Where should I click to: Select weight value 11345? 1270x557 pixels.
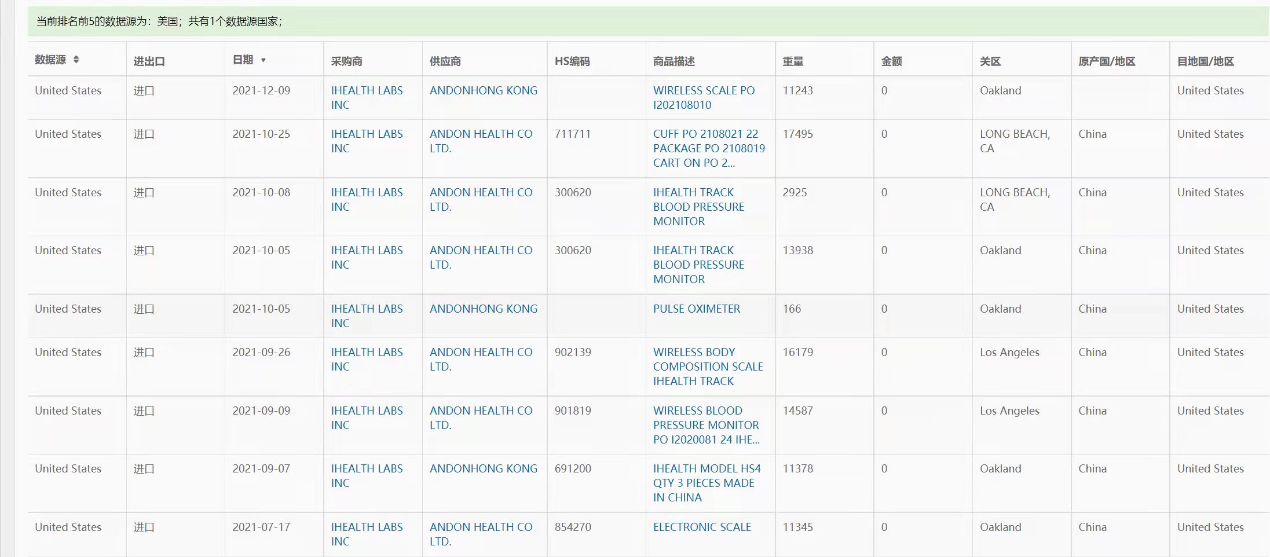click(x=797, y=527)
